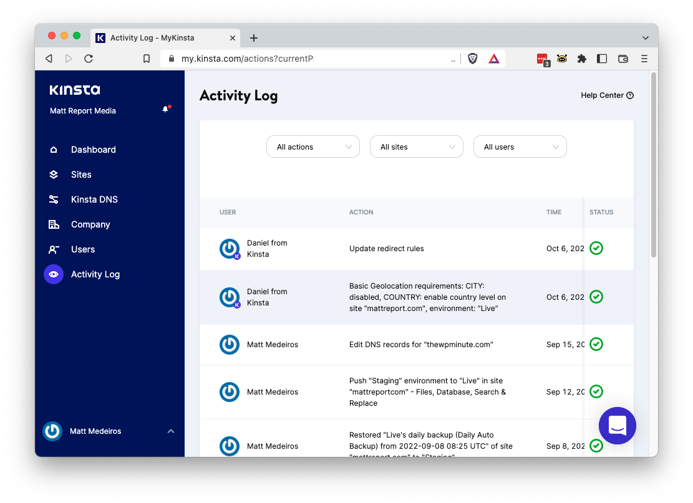Open the Brave Shields icon
Image resolution: width=693 pixels, height=503 pixels.
472,59
